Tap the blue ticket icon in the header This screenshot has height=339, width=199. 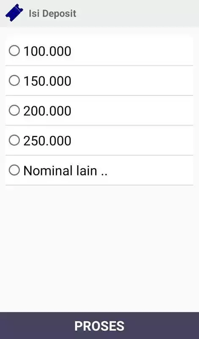click(14, 13)
